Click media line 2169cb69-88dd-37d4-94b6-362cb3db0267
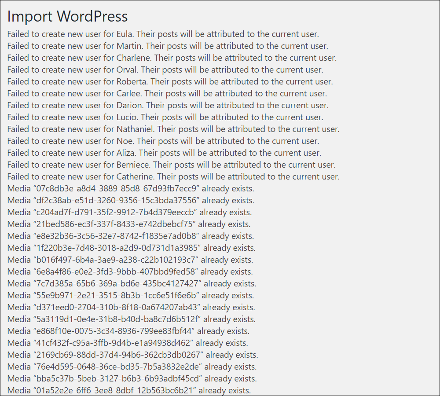440x396 pixels. click(x=133, y=355)
